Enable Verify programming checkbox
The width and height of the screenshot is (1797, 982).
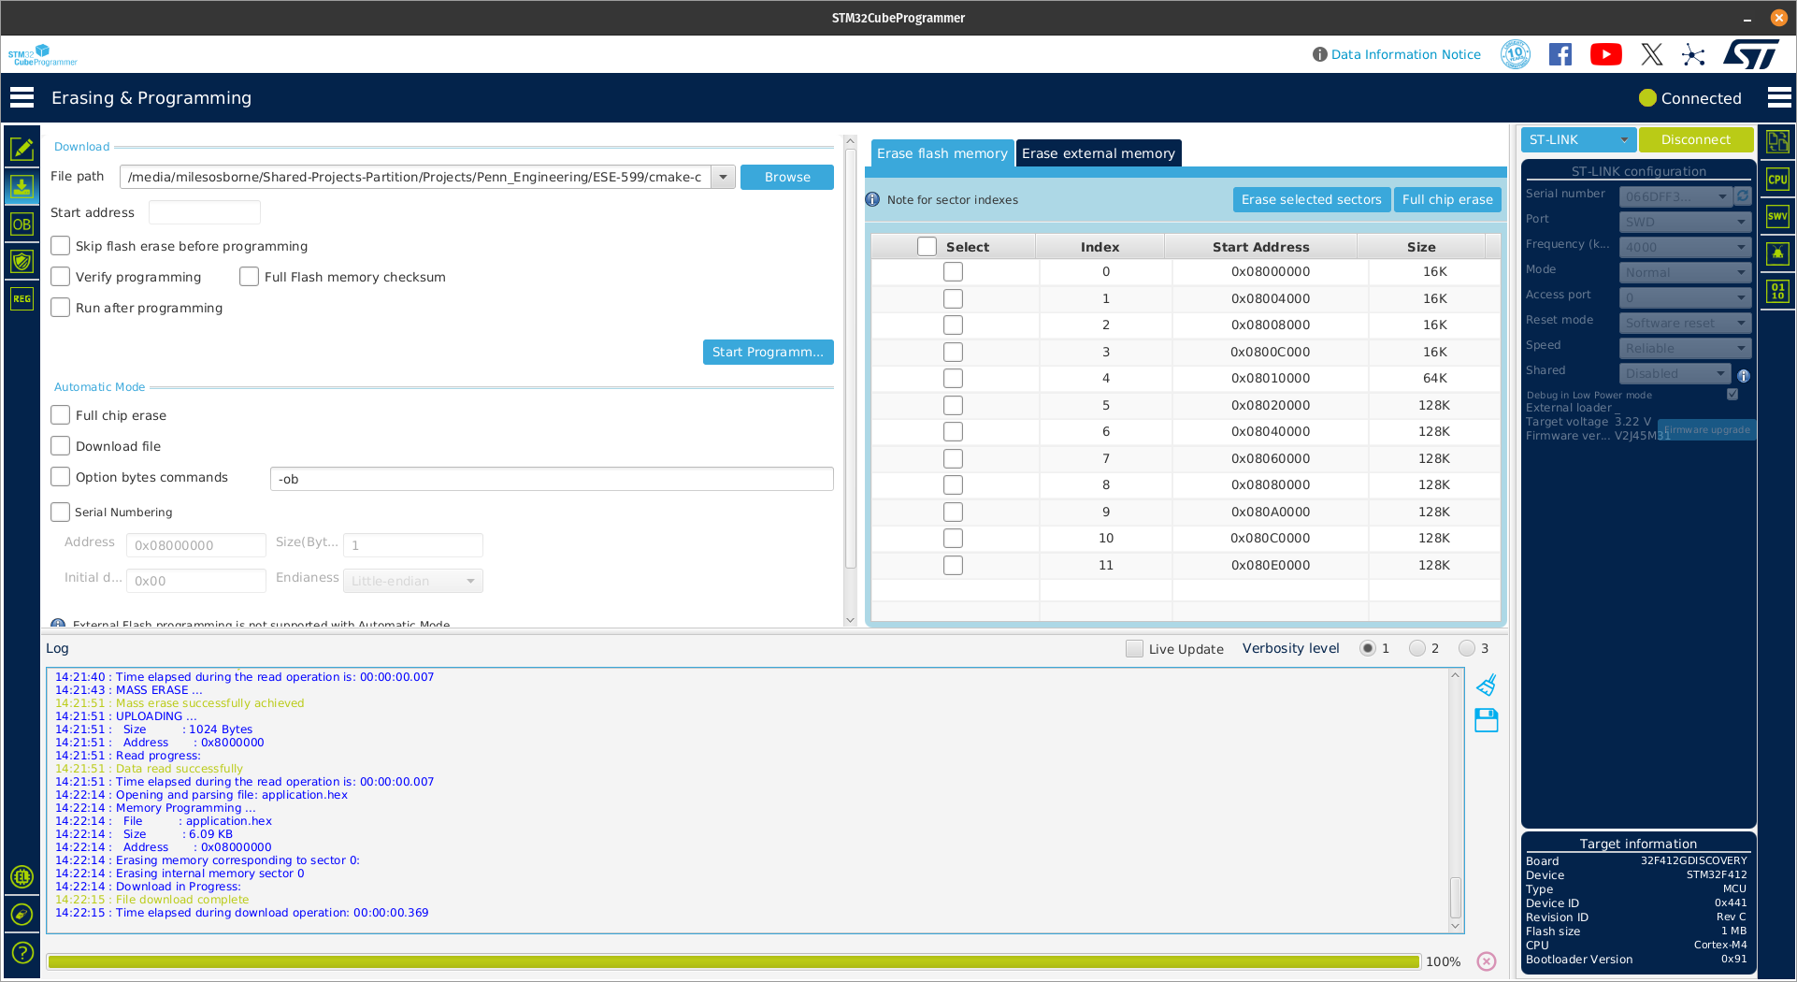61,277
